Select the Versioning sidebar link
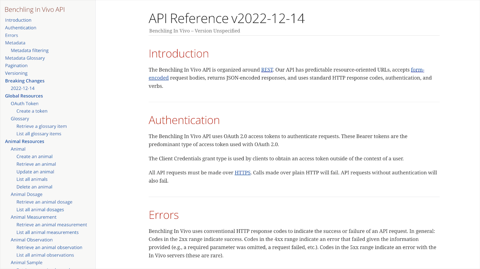 click(16, 73)
